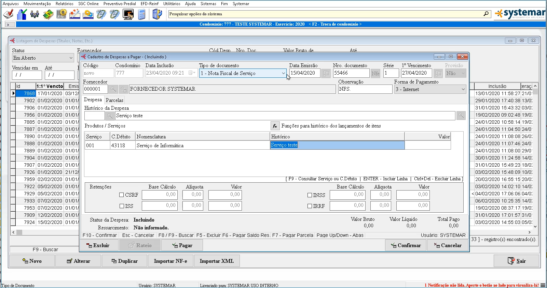Check the ISS retention checkbox

pyautogui.click(x=121, y=206)
